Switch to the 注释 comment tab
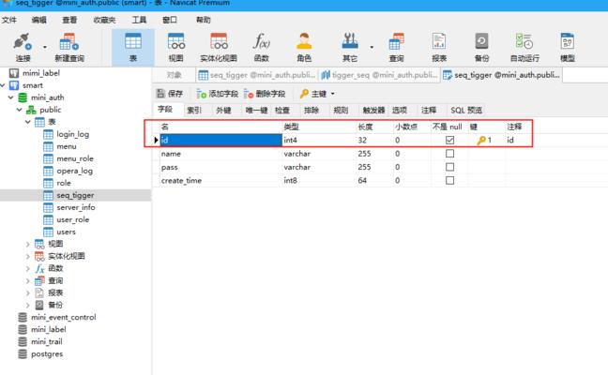 click(429, 110)
